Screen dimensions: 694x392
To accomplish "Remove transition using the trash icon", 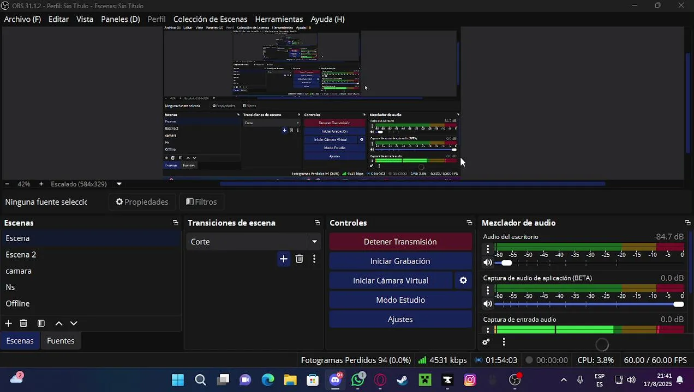I will [x=299, y=259].
